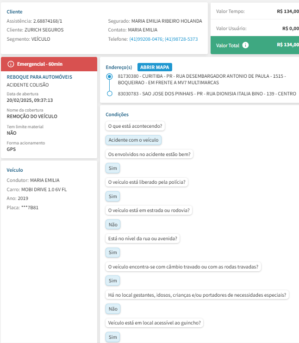Select the filled origin address marker
Image resolution: width=299 pixels, height=343 pixels.
pyautogui.click(x=109, y=75)
